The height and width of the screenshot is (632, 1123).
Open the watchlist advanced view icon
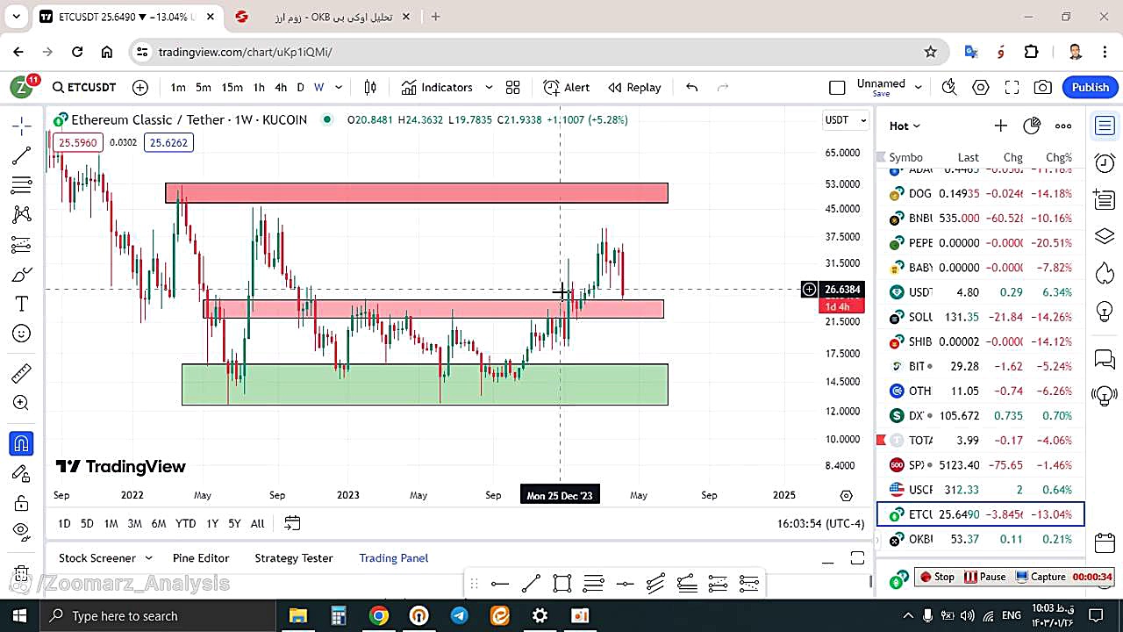[x=1032, y=126]
